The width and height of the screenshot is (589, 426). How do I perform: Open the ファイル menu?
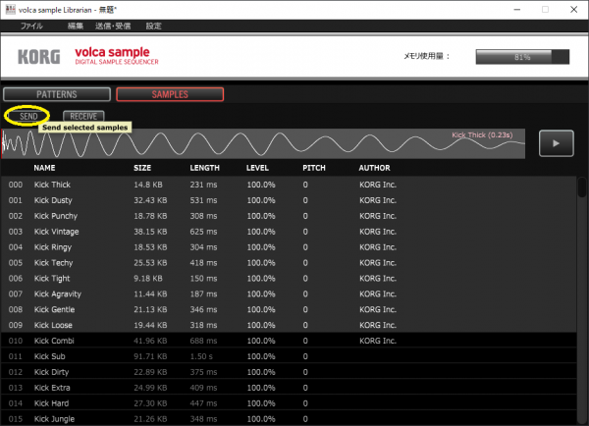coord(31,26)
